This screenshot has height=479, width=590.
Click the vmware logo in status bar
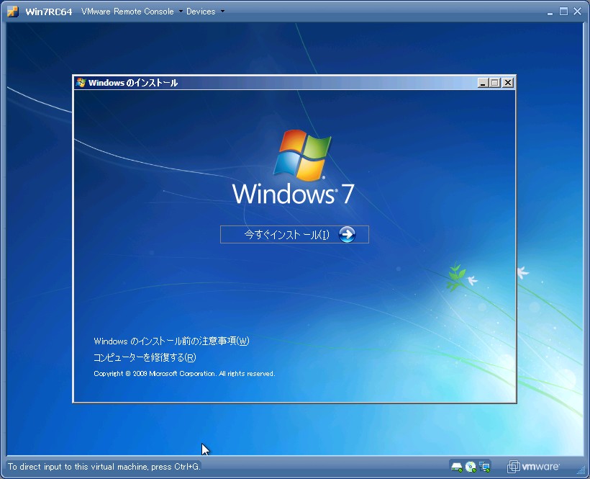pyautogui.click(x=533, y=467)
